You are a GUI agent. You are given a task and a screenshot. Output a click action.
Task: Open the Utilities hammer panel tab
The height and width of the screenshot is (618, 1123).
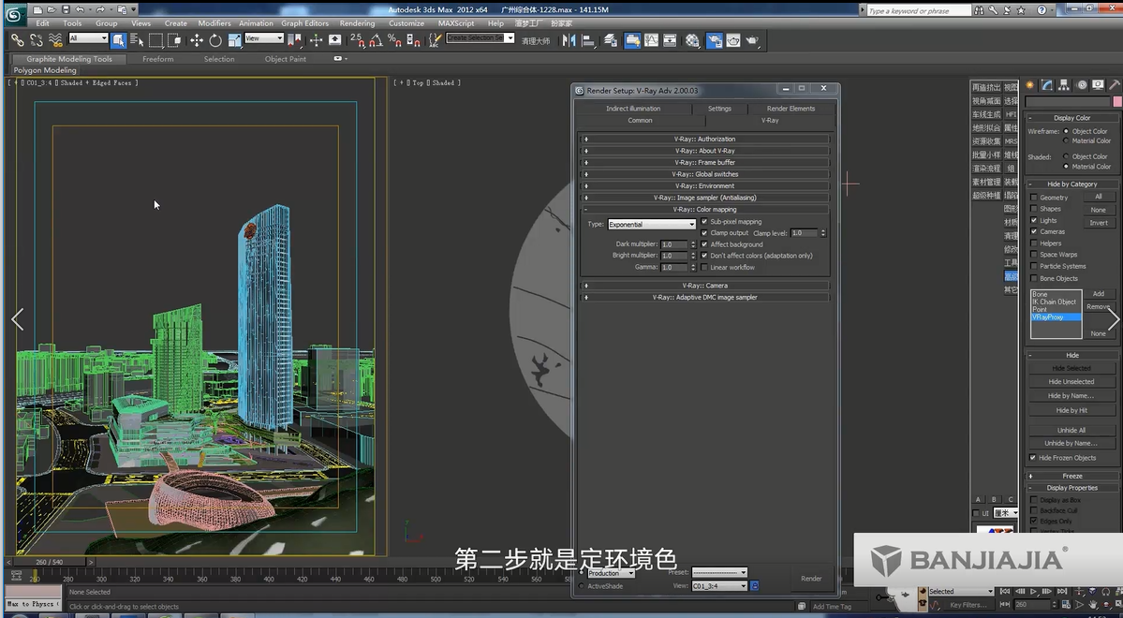[1115, 85]
